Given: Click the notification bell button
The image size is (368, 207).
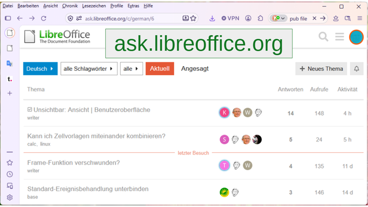Looking at the screenshot, I should click(356, 69).
